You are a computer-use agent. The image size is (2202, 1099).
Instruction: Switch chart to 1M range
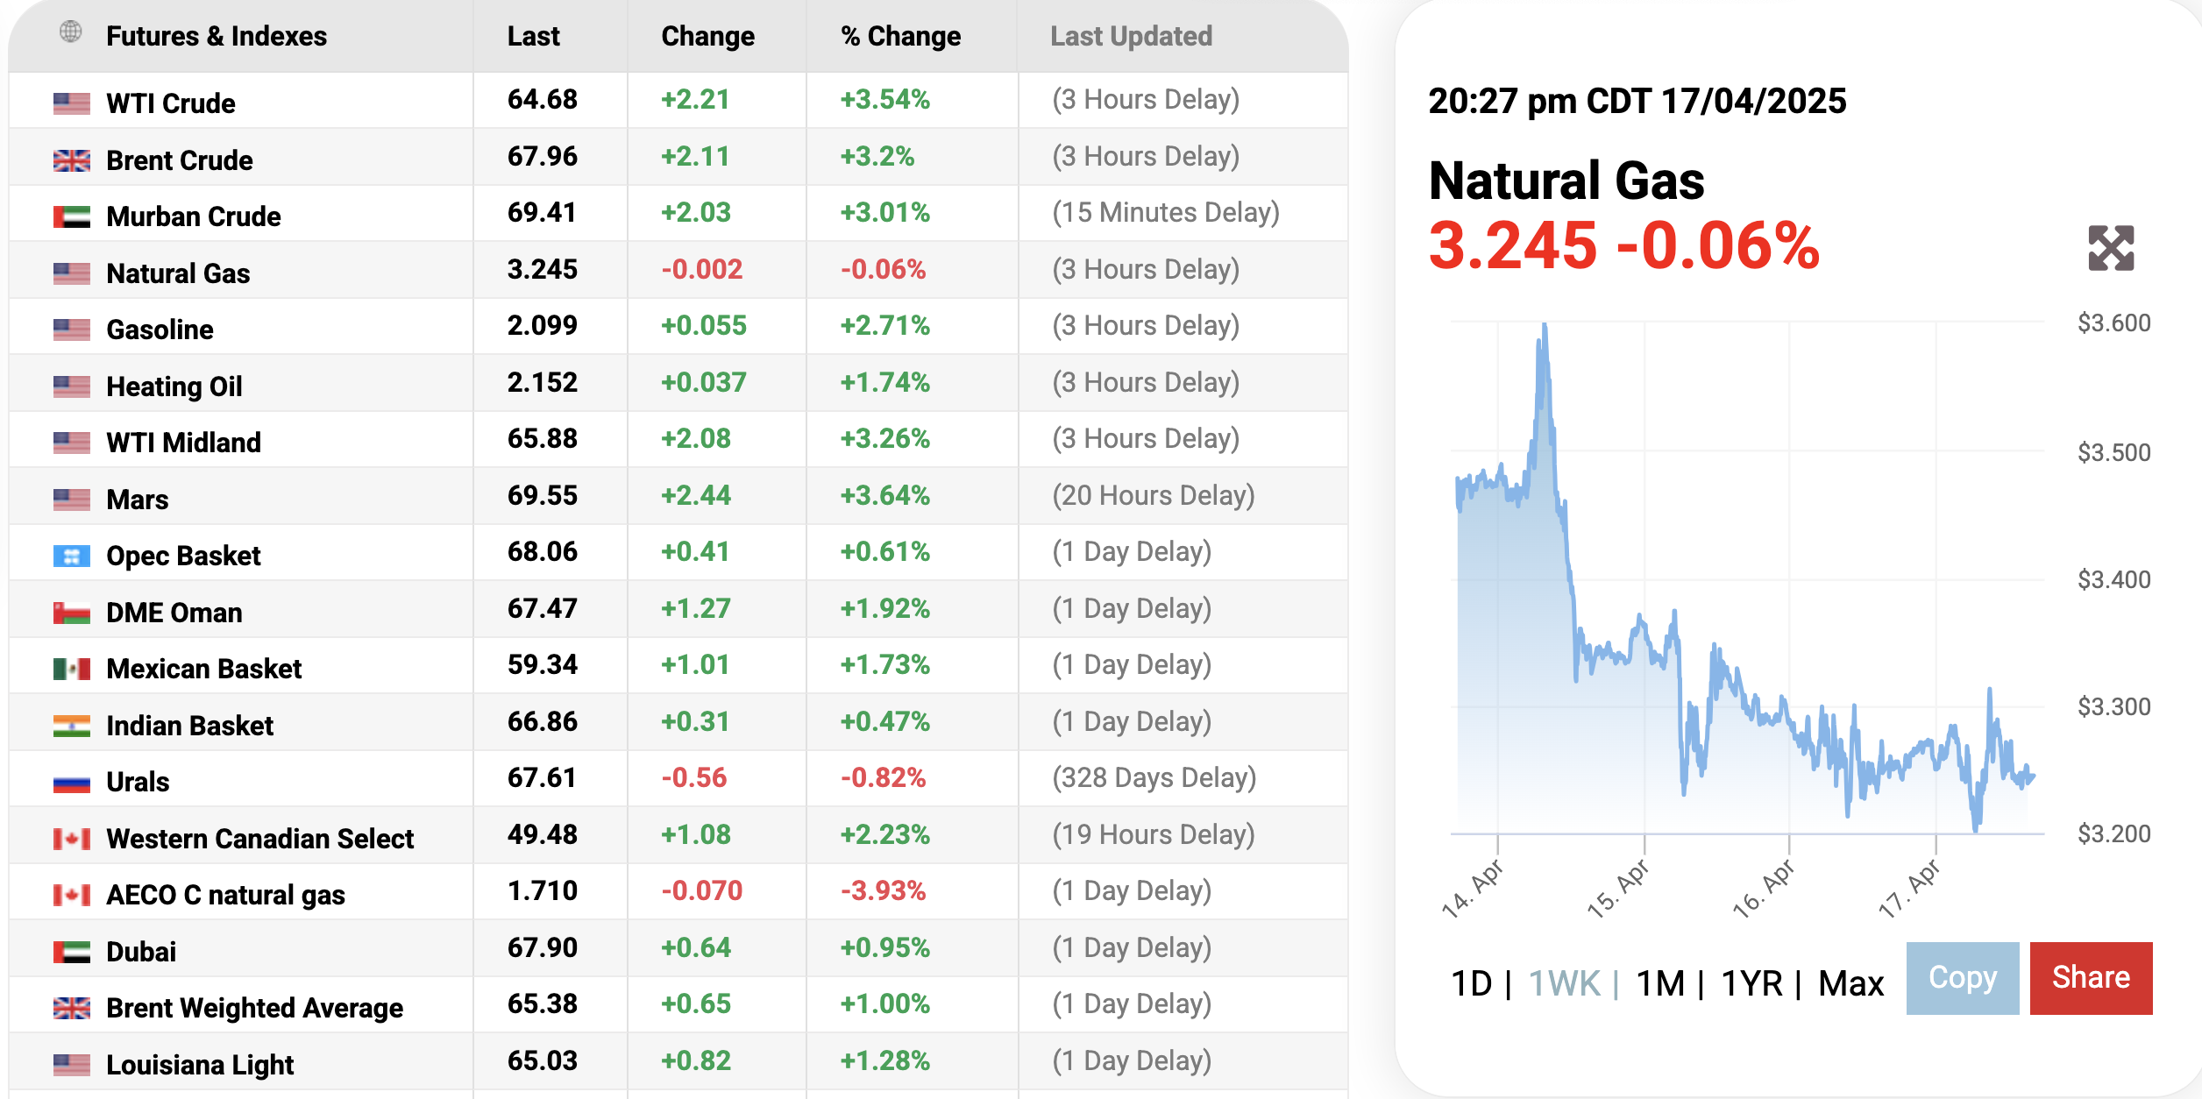point(1660,983)
